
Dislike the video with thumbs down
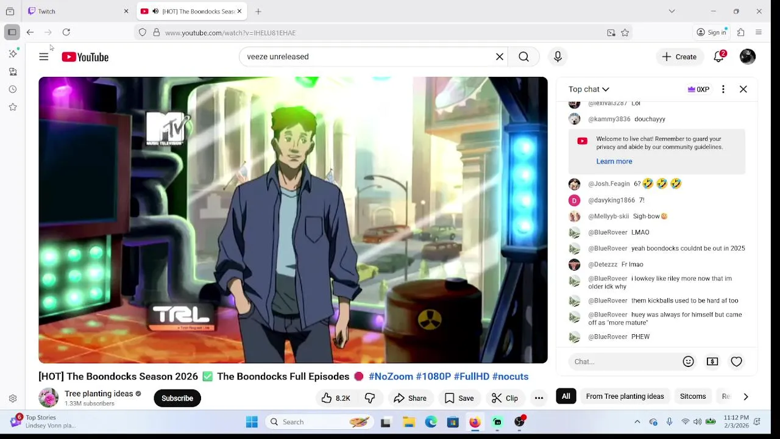click(370, 398)
